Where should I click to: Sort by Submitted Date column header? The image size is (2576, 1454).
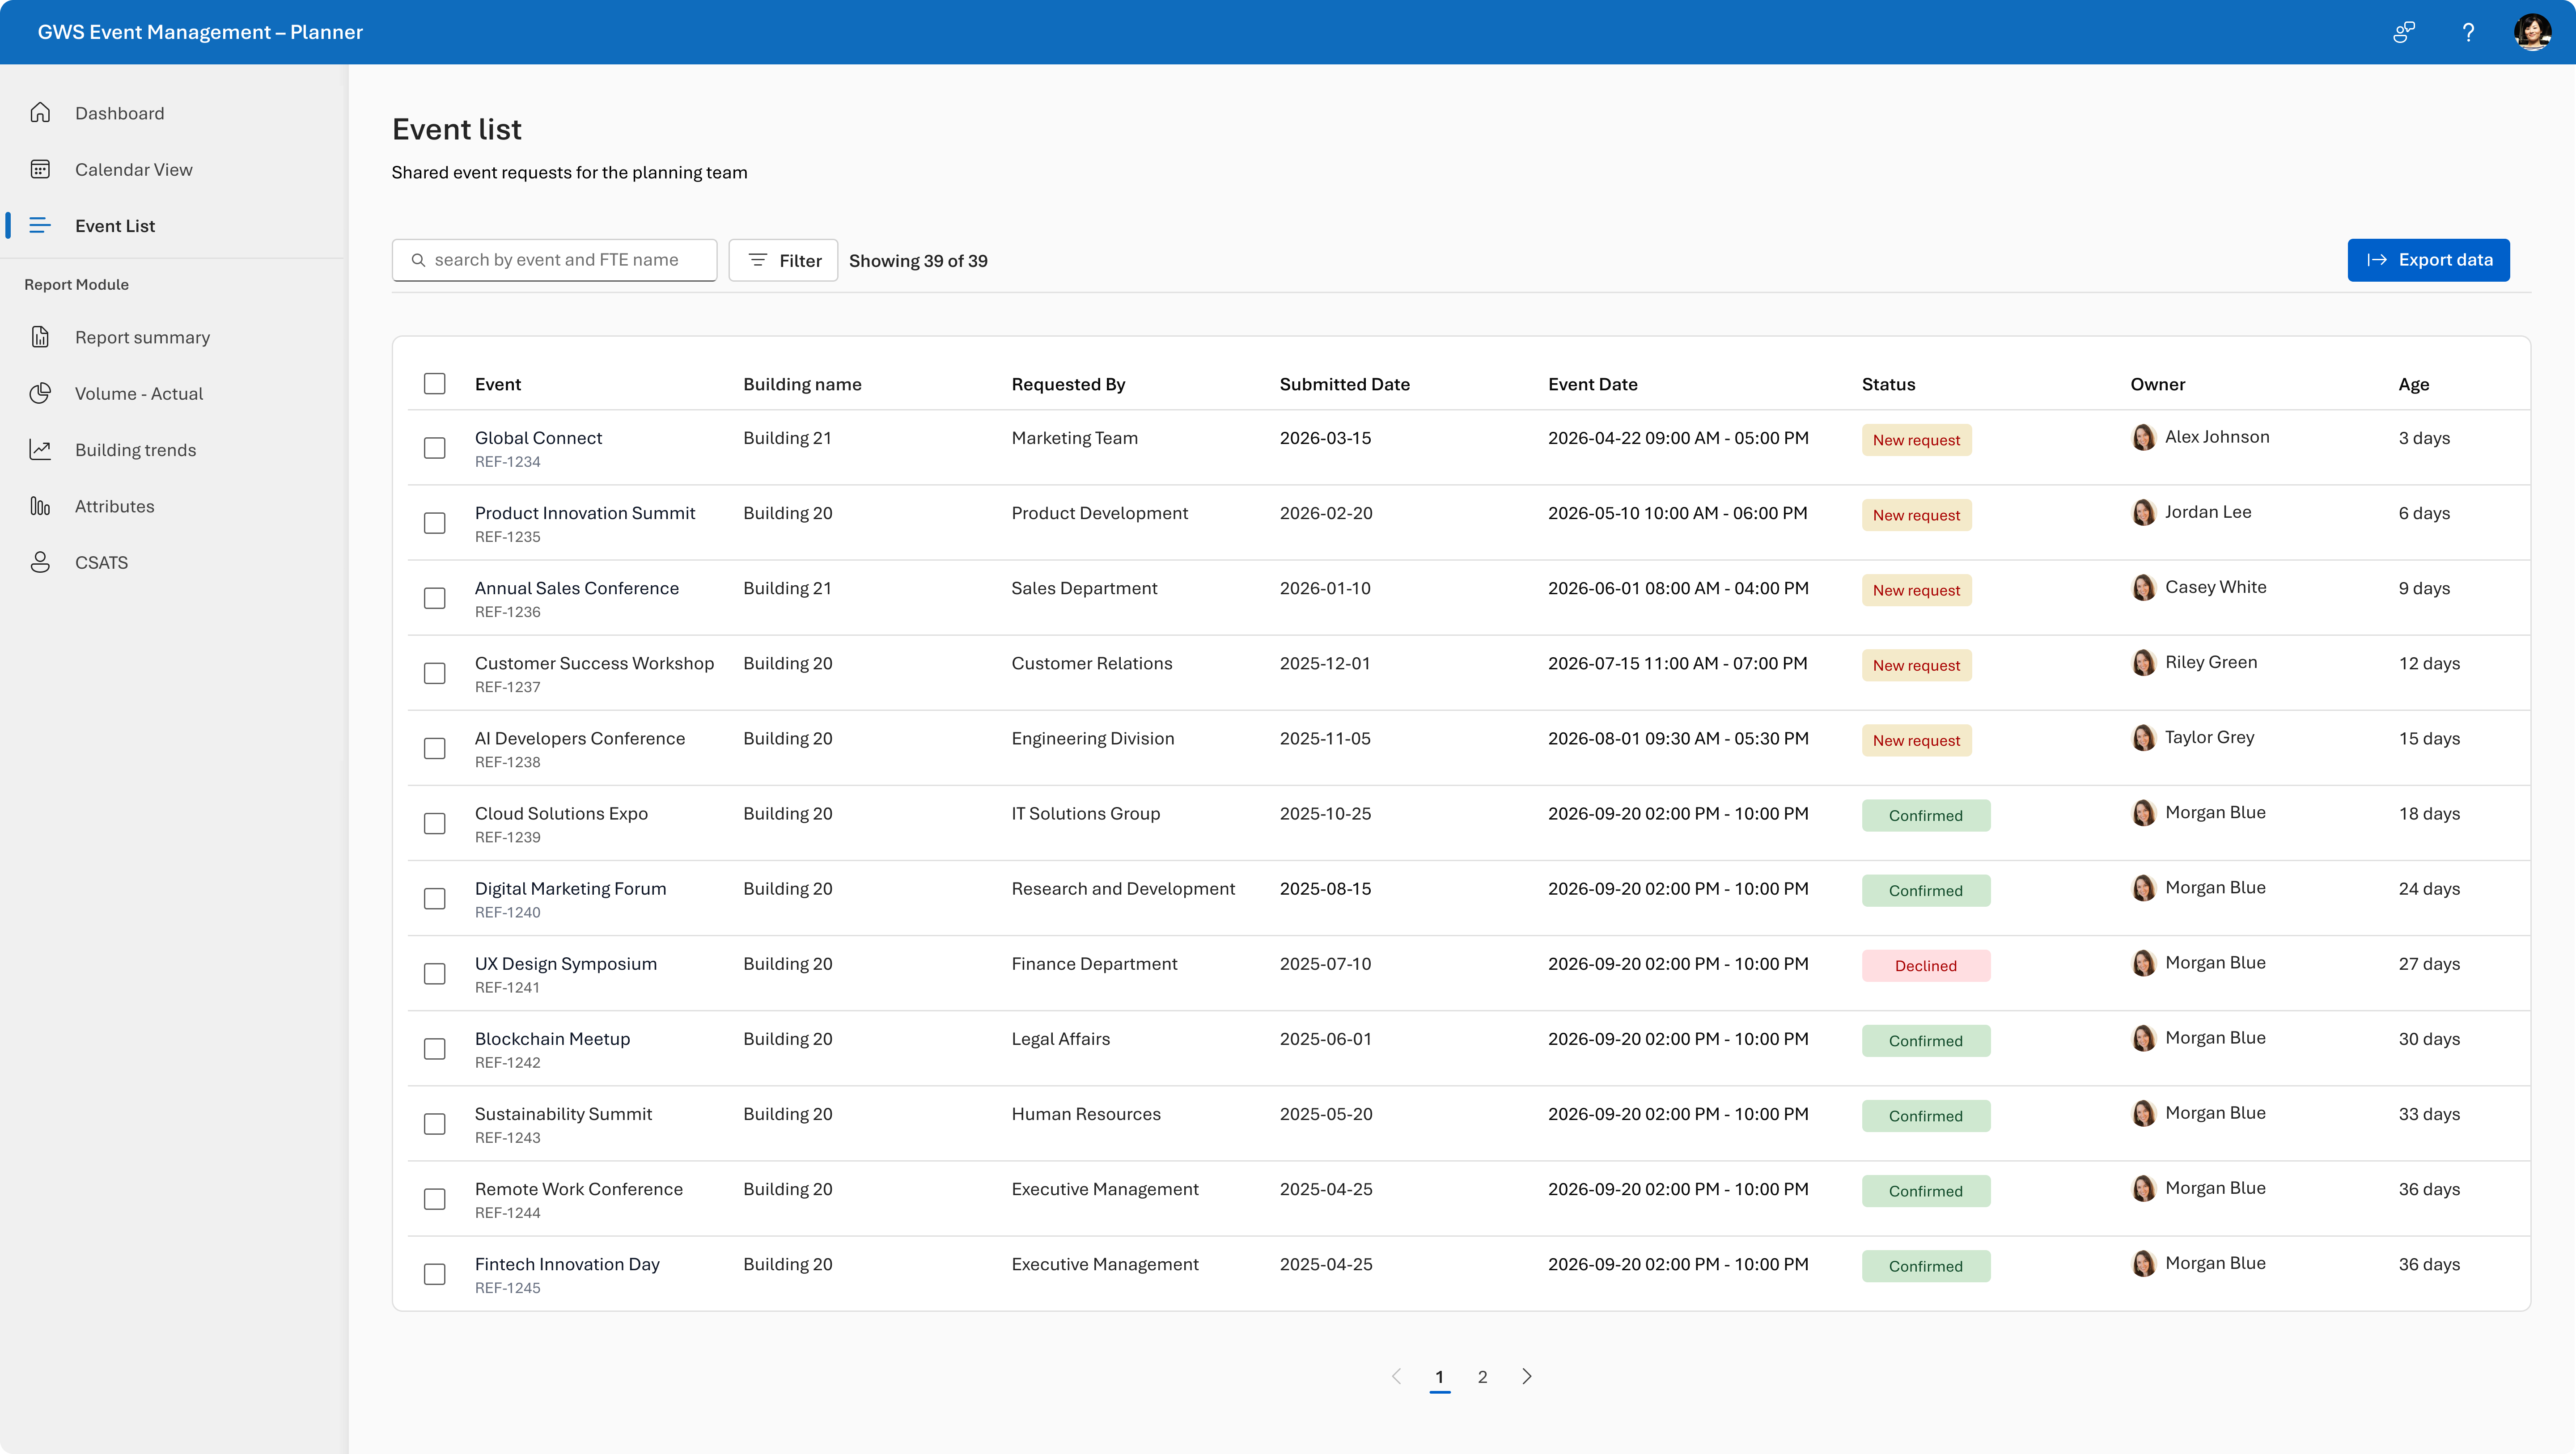[1344, 384]
